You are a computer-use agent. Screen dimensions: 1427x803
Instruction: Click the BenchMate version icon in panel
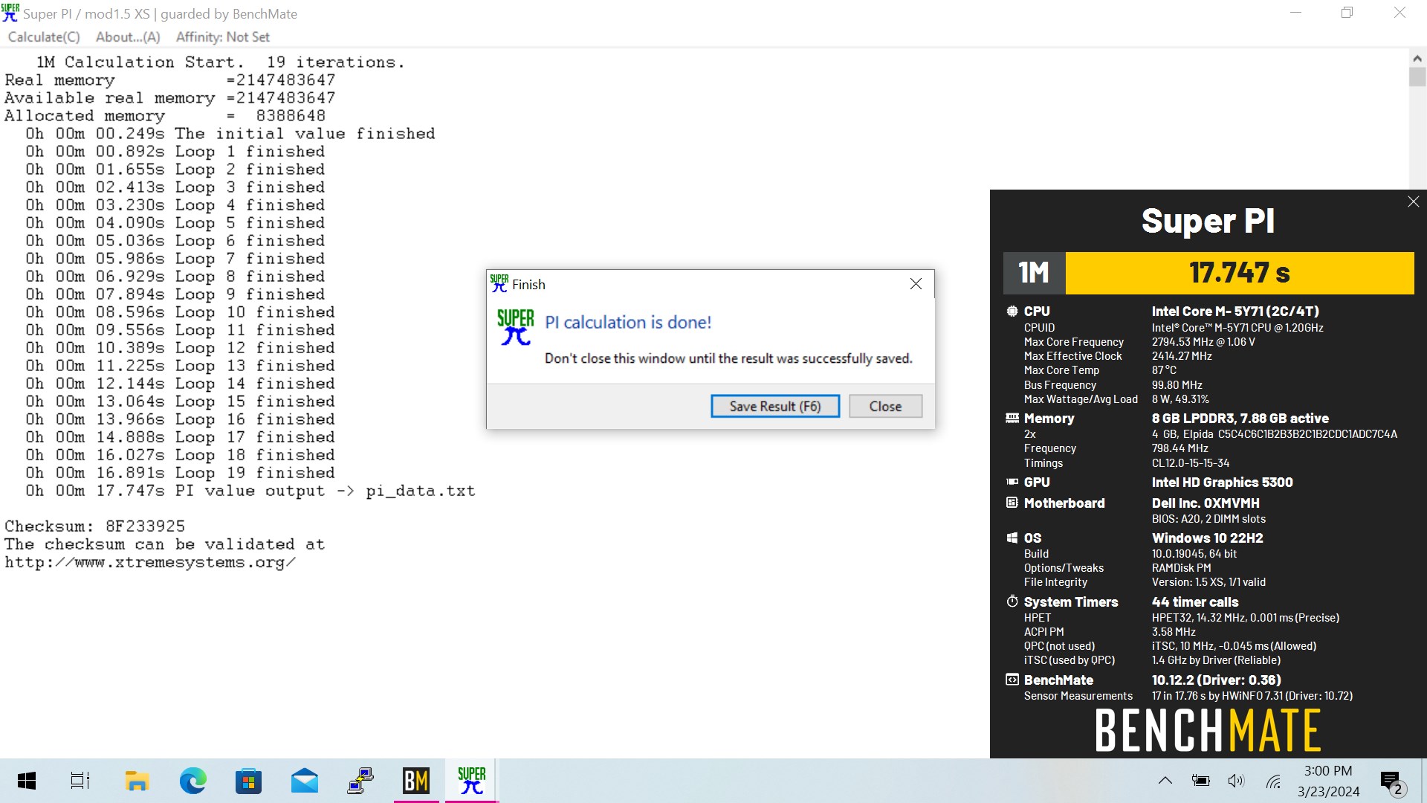coord(1012,680)
